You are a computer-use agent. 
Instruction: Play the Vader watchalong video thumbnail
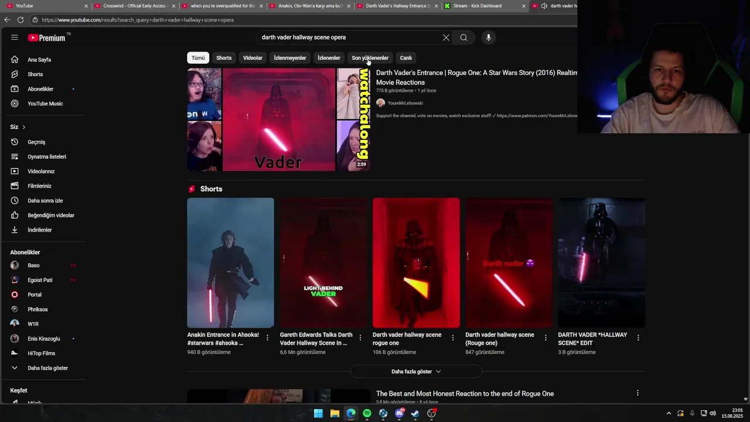pos(278,120)
